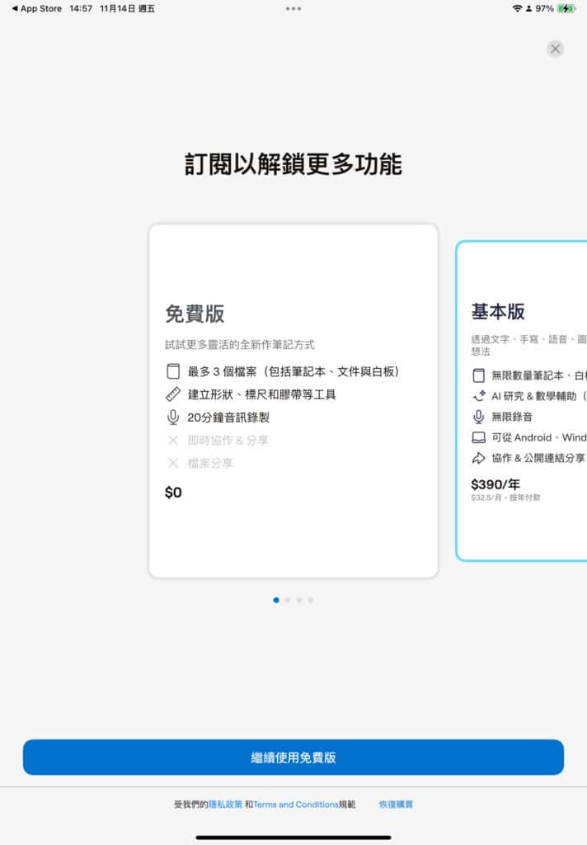Tap the first page indicator dot
This screenshot has width=587, height=845.
point(276,600)
